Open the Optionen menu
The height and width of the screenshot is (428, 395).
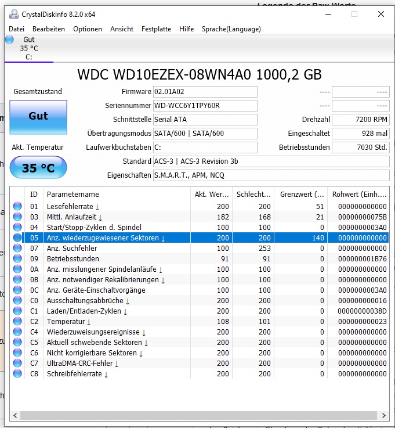coord(88,29)
